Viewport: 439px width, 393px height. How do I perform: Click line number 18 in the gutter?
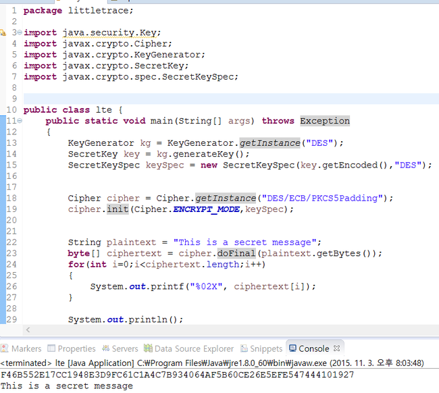tap(11, 198)
